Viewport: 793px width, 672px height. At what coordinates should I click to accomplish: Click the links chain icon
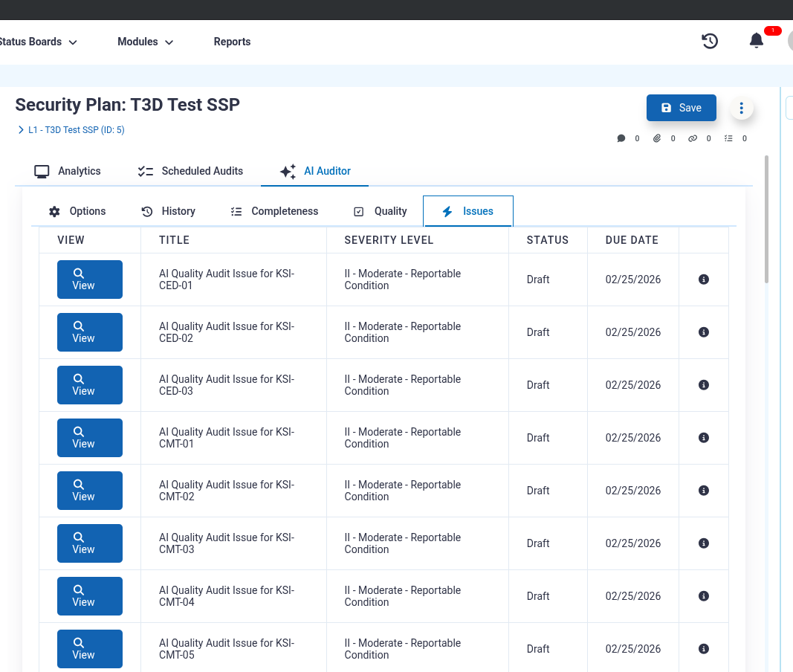click(693, 138)
